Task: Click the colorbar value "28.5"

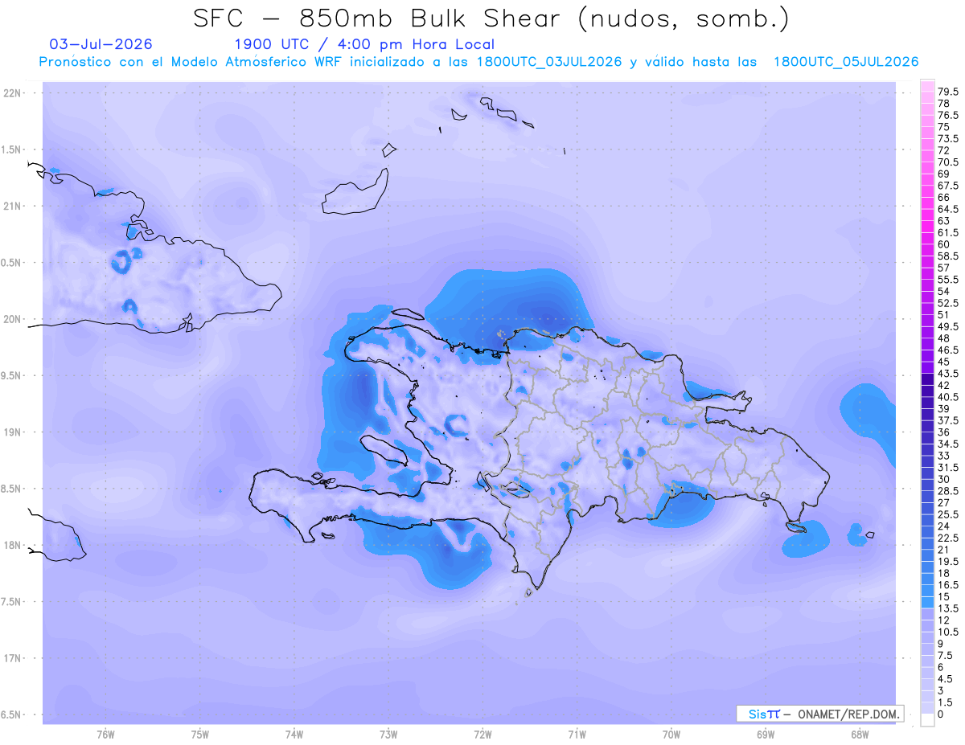Action: pos(950,490)
